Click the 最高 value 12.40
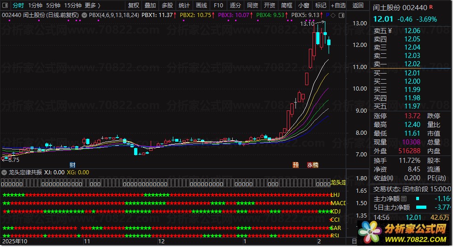Screen dimensions: 454x247 click(412, 125)
